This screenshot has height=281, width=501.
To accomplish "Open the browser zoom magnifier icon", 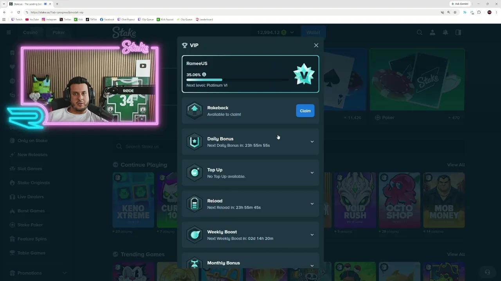I will point(449,12).
